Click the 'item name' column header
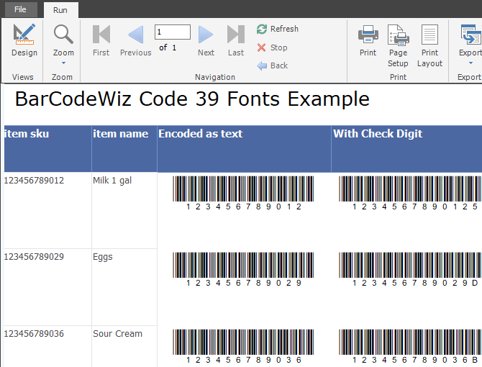 pos(124,149)
